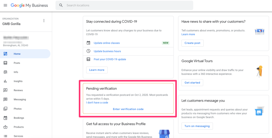Open Photos in the sidebar

point(18,109)
